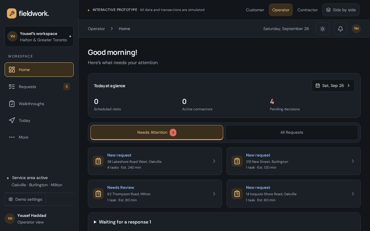Open the More ellipsis icon
The image size is (370, 231).
click(x=12, y=137)
